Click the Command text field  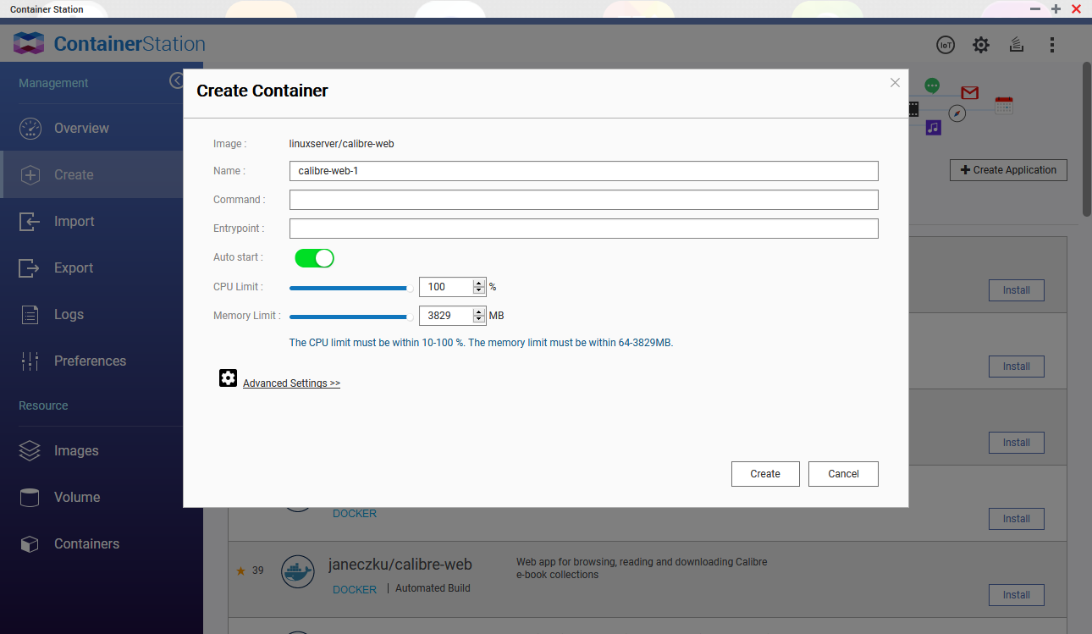click(x=583, y=200)
